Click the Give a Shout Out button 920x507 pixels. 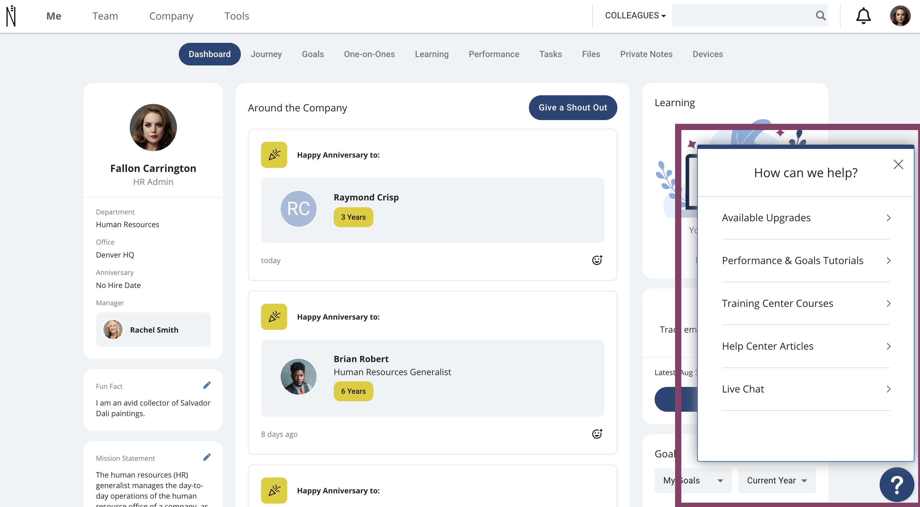pos(573,107)
